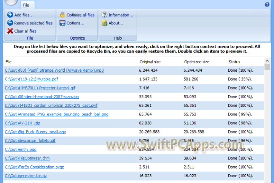Select Done (100%) status of Big_Buck_Bunny_small.ogv
Screen dimensions: 274x183
(241, 132)
